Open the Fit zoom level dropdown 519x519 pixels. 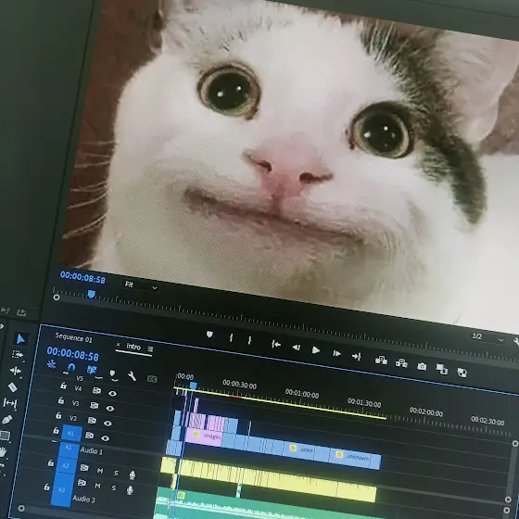(x=140, y=286)
